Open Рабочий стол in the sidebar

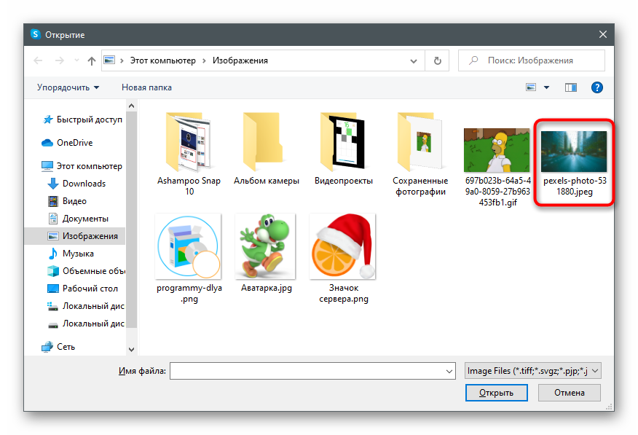tap(83, 289)
